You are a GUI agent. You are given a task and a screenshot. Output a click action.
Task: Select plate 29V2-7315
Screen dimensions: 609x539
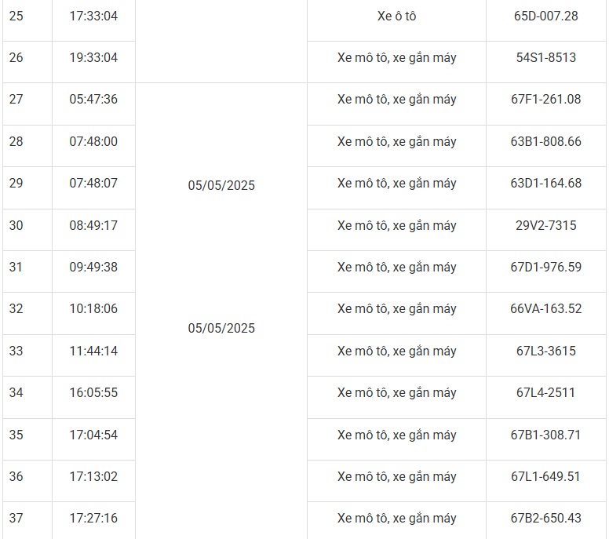point(545,226)
